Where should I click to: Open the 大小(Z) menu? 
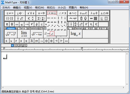pos(62,8)
